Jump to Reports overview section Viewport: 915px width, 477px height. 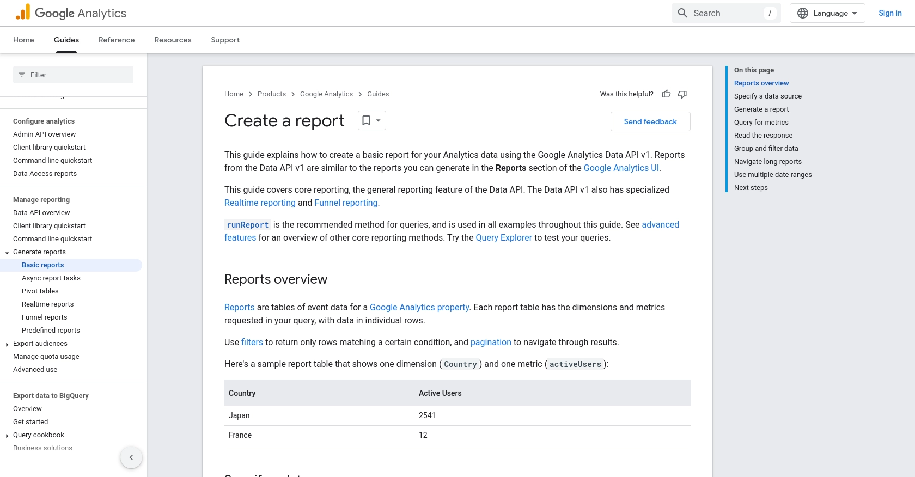(x=761, y=83)
